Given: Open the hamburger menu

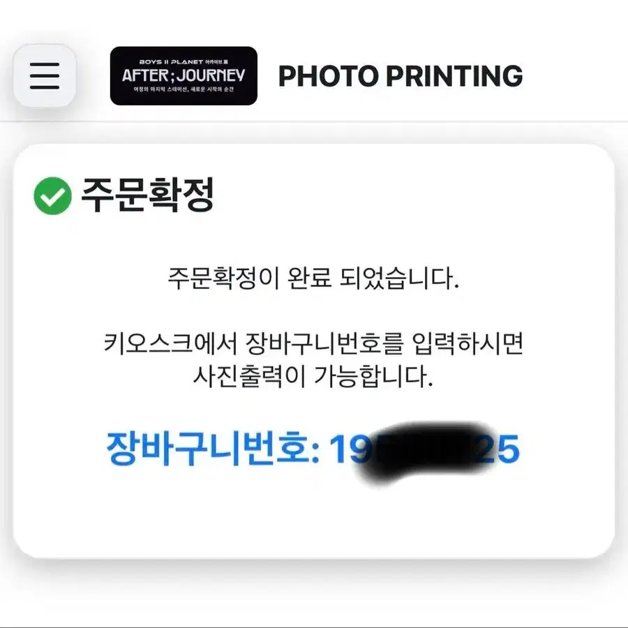Looking at the screenshot, I should point(45,75).
